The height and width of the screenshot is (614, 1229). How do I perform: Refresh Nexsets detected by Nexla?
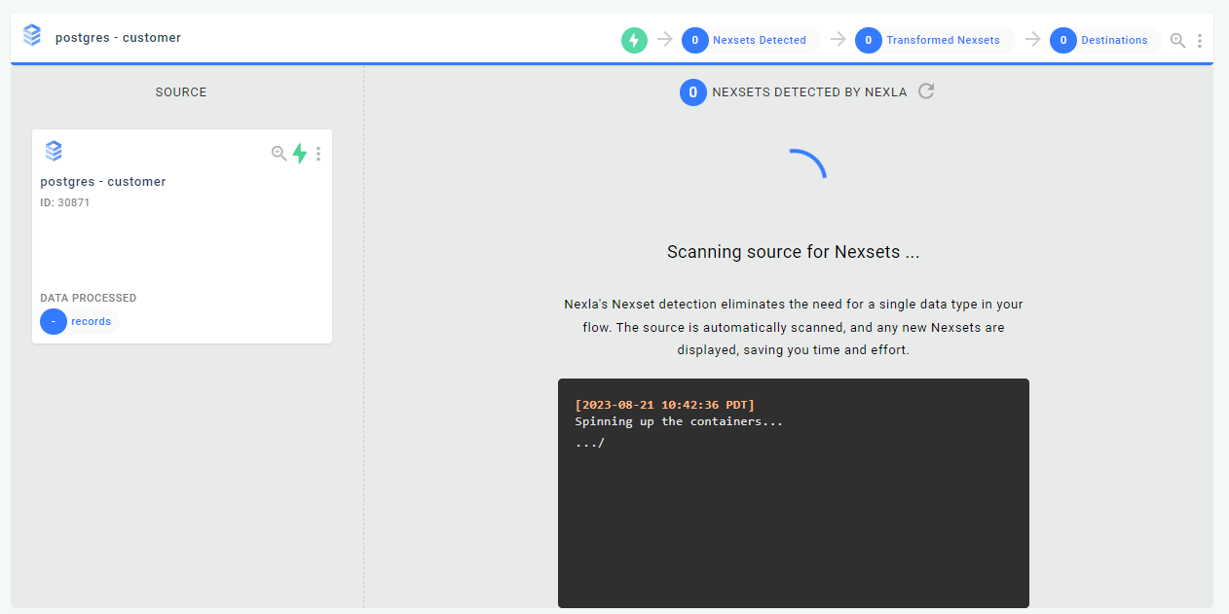click(x=926, y=91)
